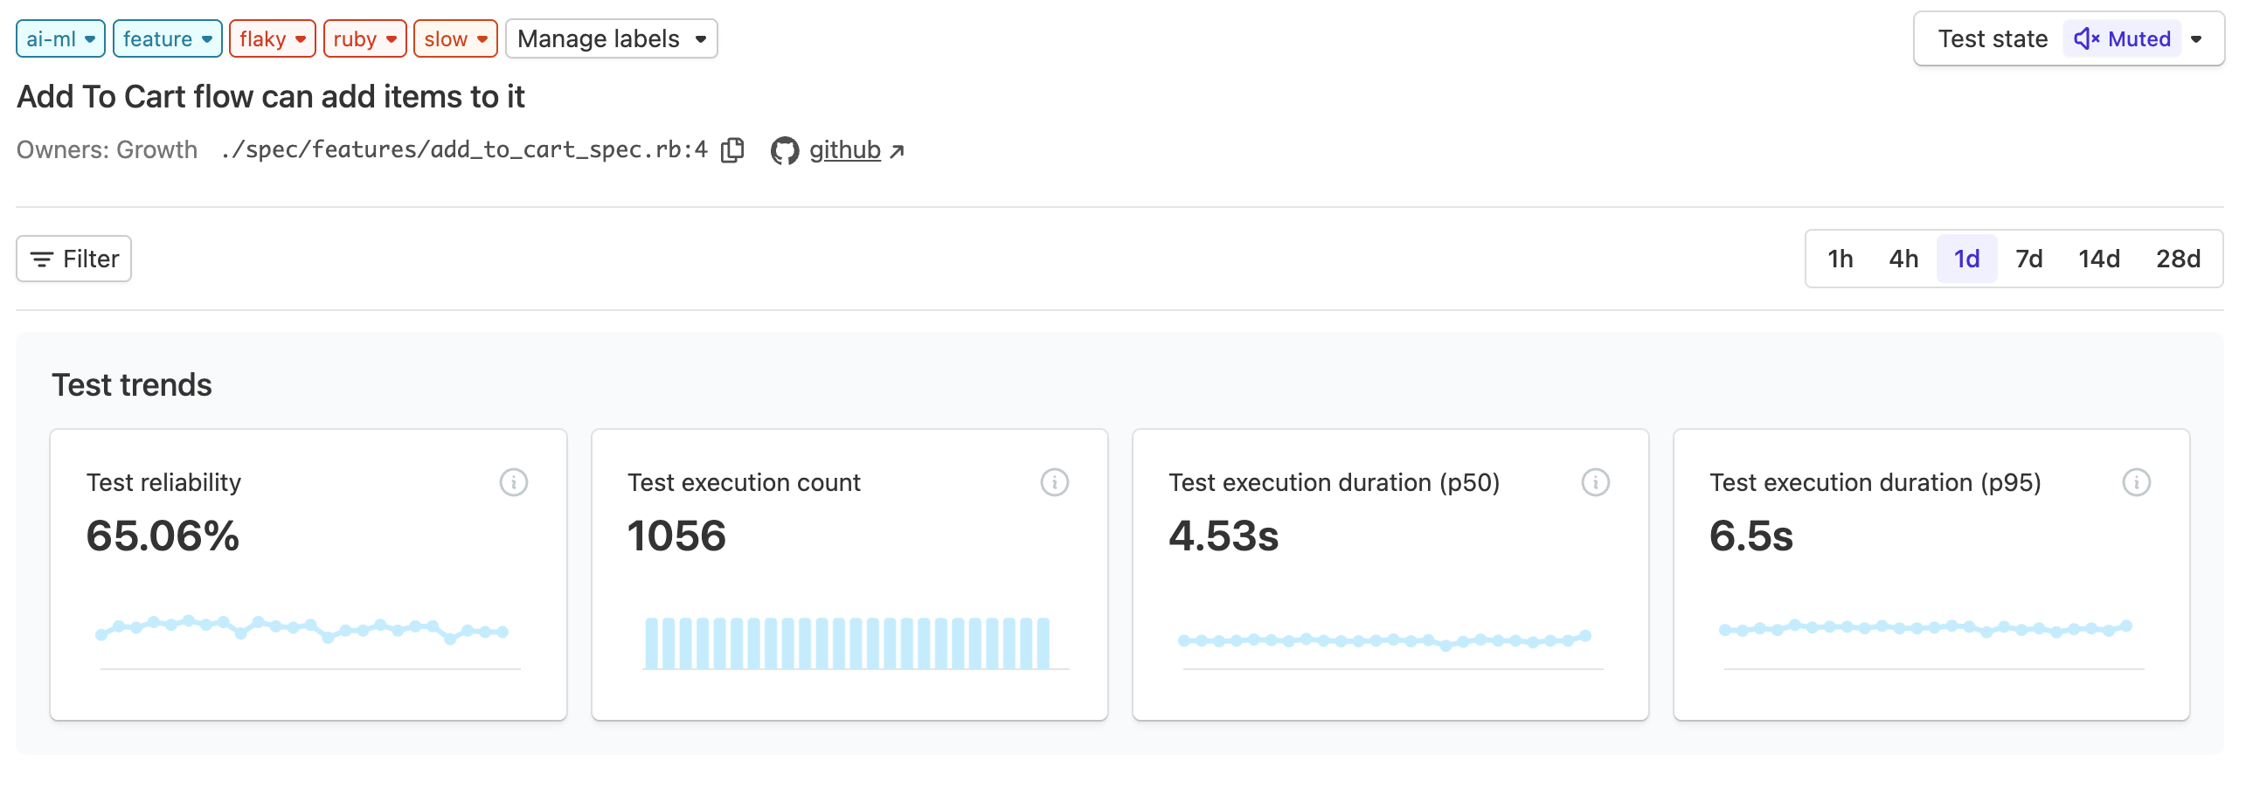Image resolution: width=2246 pixels, height=788 pixels.
Task: Open the execution duration p95 info tooltip
Action: pyautogui.click(x=2136, y=481)
